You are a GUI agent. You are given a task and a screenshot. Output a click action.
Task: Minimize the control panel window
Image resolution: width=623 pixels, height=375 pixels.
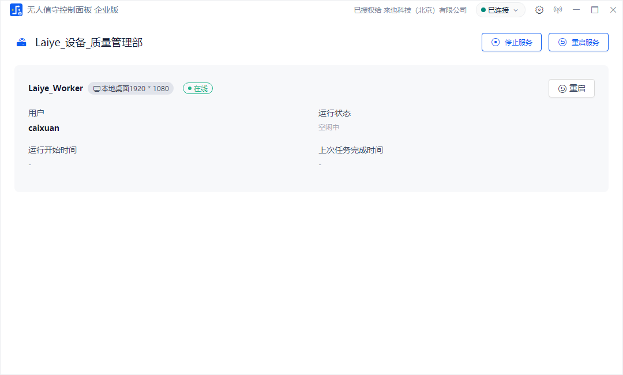click(x=576, y=10)
